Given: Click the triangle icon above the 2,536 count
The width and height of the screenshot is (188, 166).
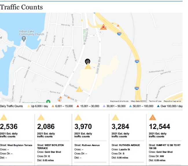Looking at the screenshot, I should (3, 118).
